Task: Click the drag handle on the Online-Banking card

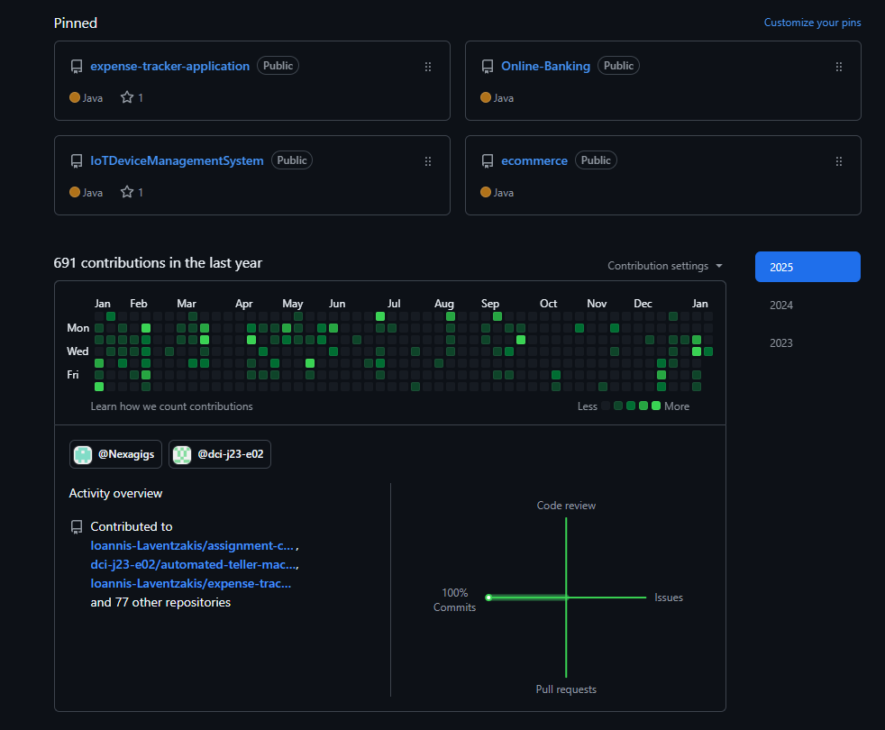Action: (839, 66)
